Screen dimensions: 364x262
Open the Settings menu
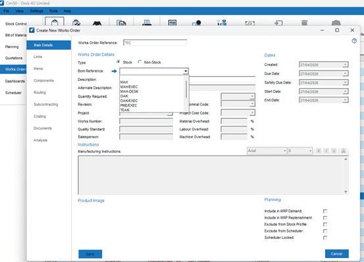pyautogui.click(x=36, y=11)
